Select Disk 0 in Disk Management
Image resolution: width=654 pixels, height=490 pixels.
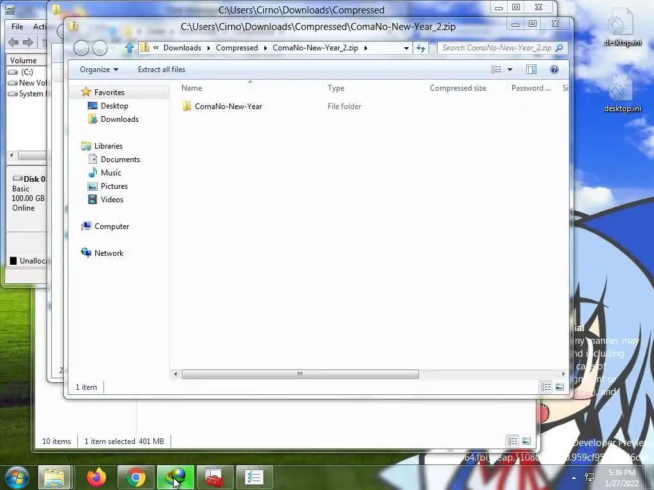click(29, 179)
